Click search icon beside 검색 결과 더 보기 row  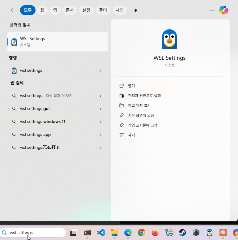point(14,96)
